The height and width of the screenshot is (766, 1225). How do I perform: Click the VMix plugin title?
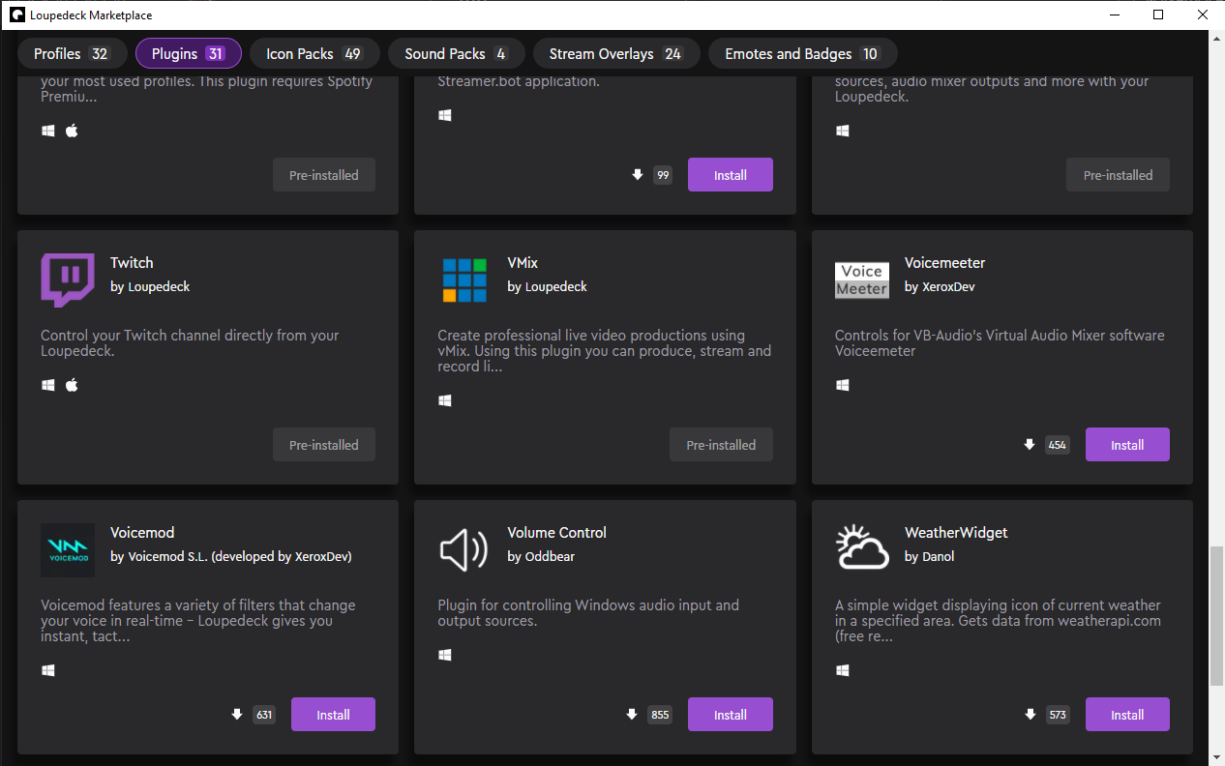pos(521,263)
